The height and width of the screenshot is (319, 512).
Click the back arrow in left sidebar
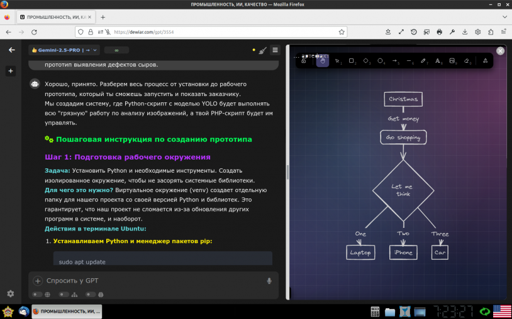point(11,50)
